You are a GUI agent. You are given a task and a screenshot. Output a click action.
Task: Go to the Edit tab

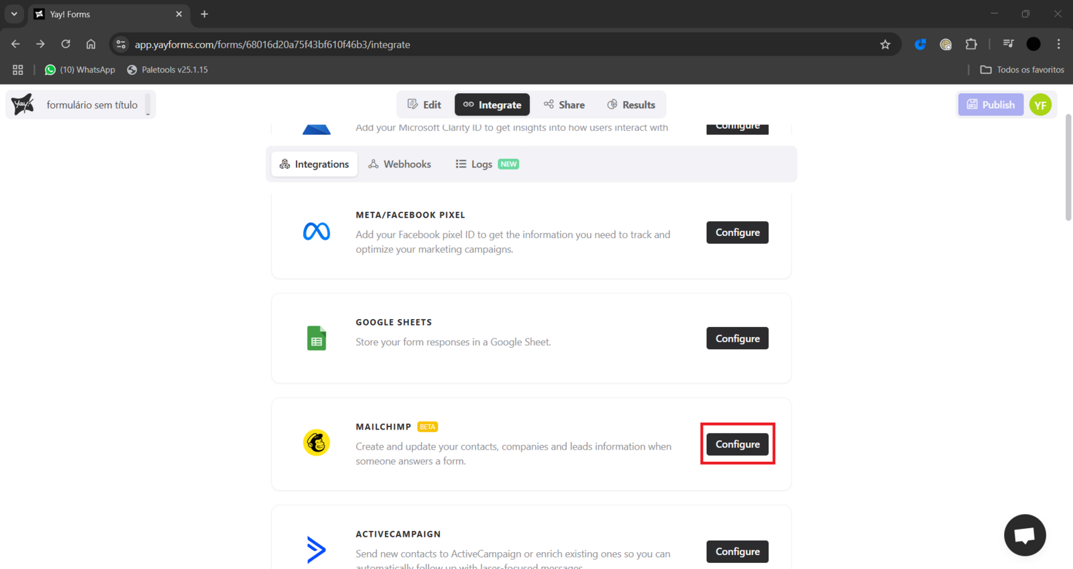tap(425, 105)
